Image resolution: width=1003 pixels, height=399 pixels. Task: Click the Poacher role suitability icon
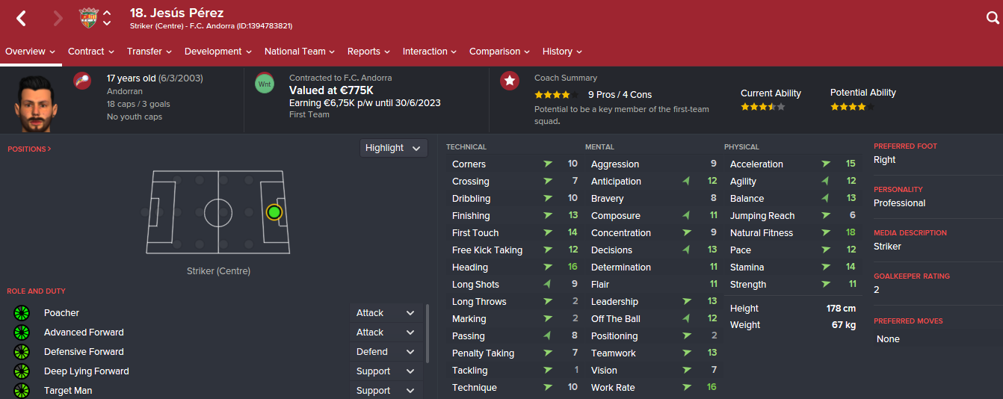click(21, 313)
